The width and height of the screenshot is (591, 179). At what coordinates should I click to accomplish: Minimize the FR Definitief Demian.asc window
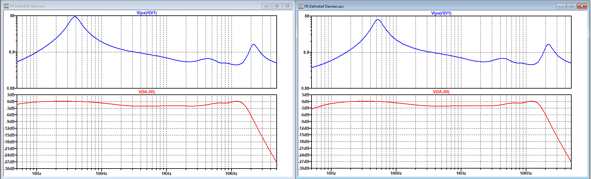click(x=561, y=6)
